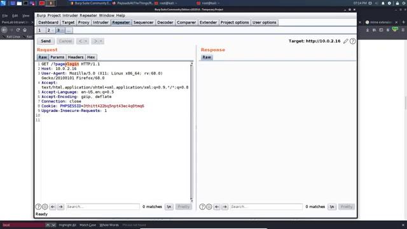Screen dimensions: 407x229
Task: Switch to PayloadsAllTheThings taskbar window
Action: tap(133, 3)
